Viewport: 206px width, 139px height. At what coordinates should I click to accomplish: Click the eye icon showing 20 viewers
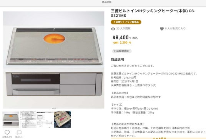(x=113, y=29)
